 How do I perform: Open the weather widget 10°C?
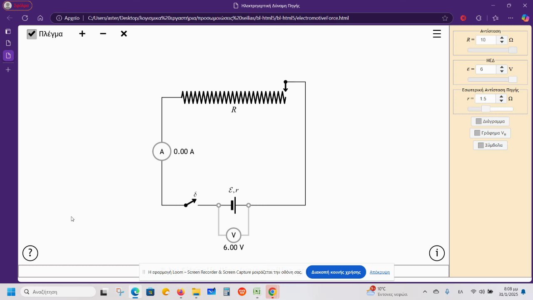(x=387, y=291)
